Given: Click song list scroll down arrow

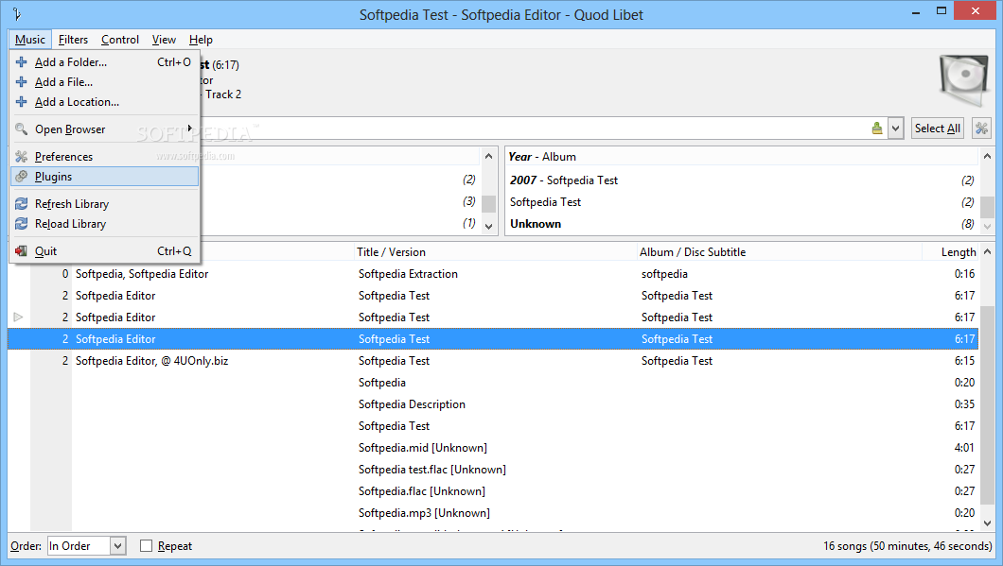Looking at the screenshot, I should point(988,523).
